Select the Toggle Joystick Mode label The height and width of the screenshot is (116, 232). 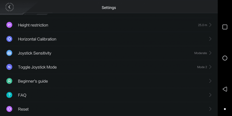tap(37, 67)
